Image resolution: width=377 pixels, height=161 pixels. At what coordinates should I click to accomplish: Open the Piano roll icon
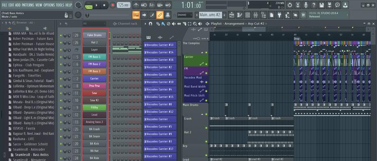point(240,15)
